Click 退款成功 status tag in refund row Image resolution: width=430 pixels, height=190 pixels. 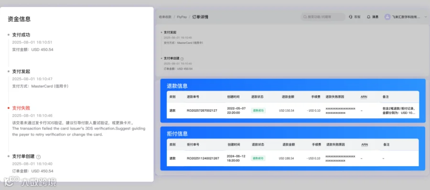point(258,110)
